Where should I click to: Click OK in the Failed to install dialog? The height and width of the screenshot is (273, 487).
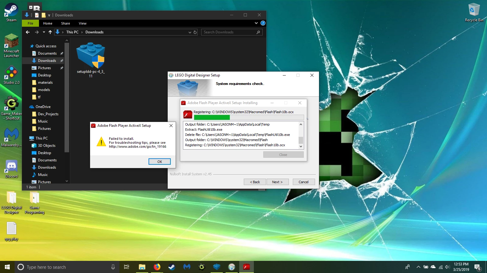click(159, 162)
